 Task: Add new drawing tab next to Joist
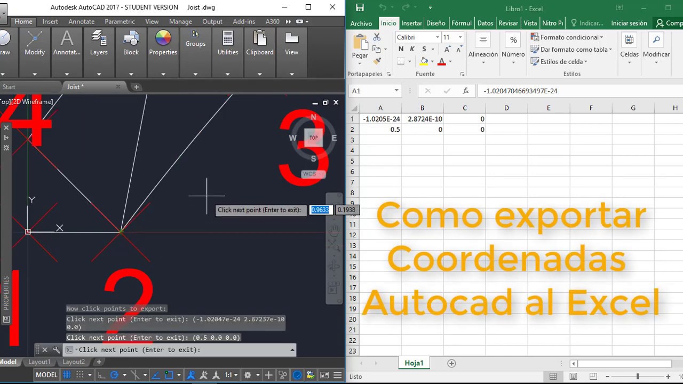[136, 87]
